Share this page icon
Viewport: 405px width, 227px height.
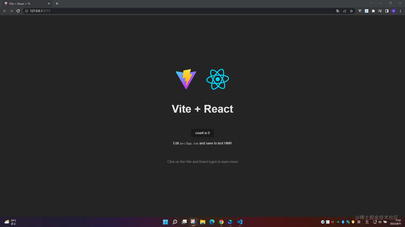(x=345, y=11)
